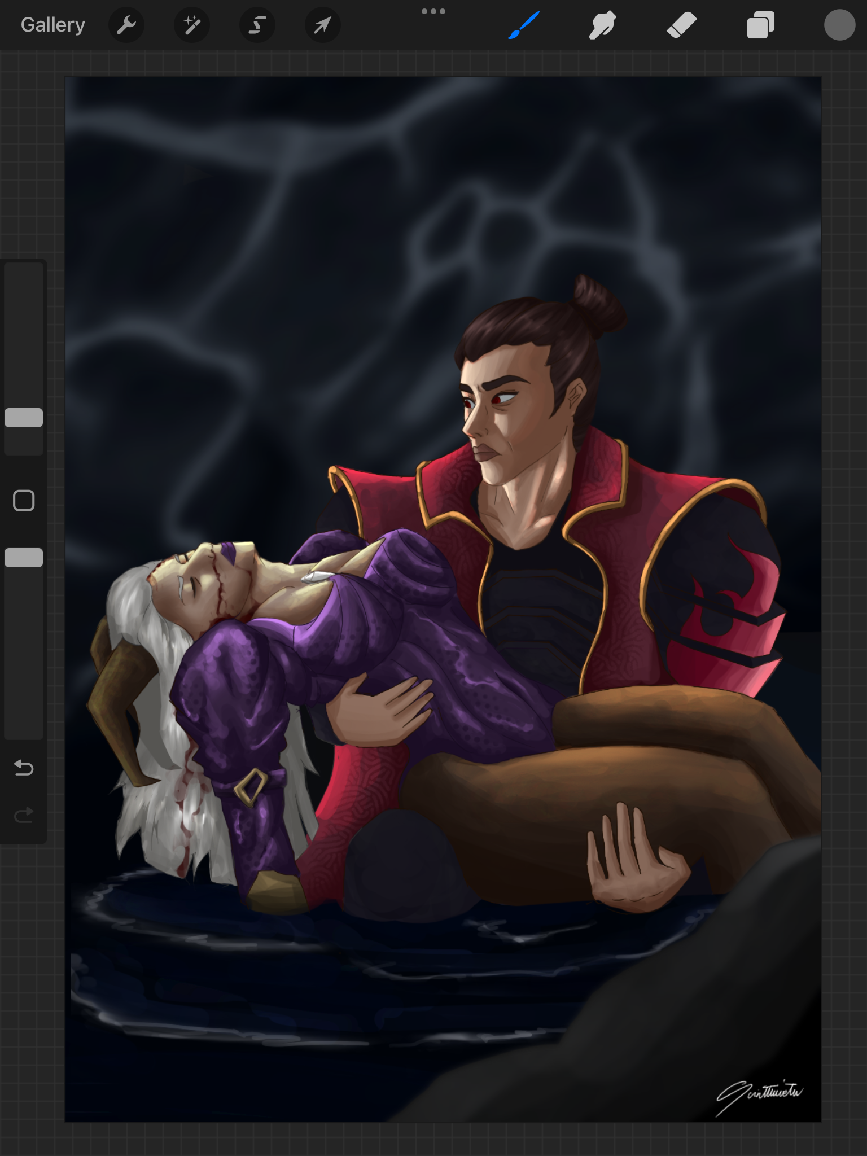Viewport: 867px width, 1156px height.
Task: Return to the Gallery
Action: pos(53,25)
